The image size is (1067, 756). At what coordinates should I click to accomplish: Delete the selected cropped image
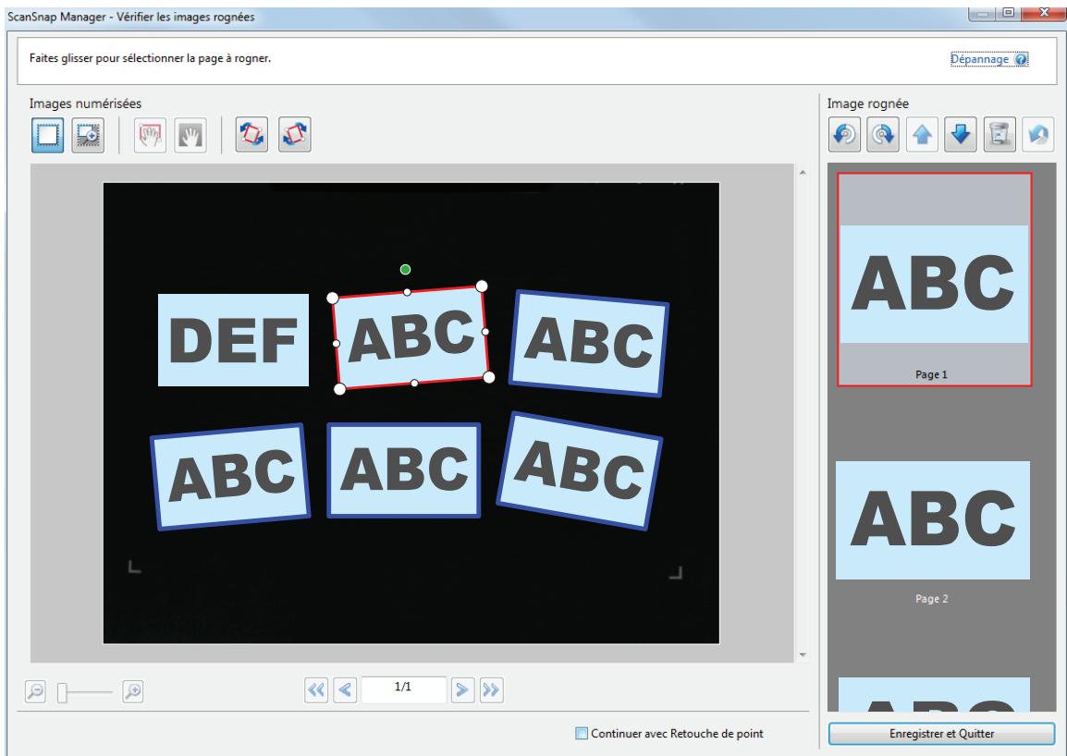click(x=999, y=134)
